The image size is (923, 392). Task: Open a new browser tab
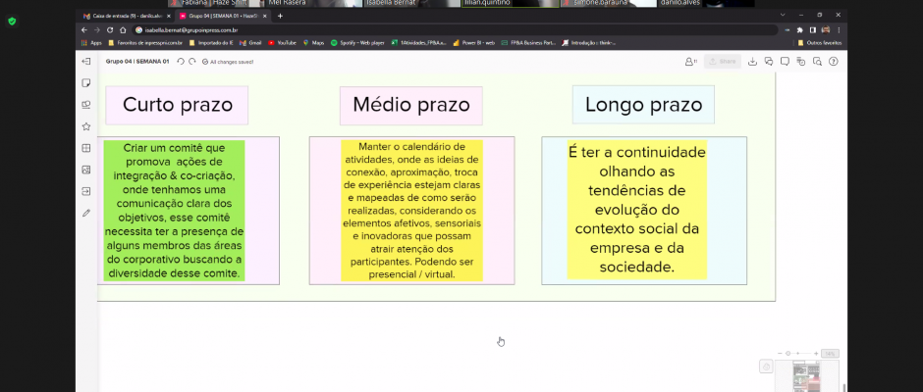click(x=280, y=16)
